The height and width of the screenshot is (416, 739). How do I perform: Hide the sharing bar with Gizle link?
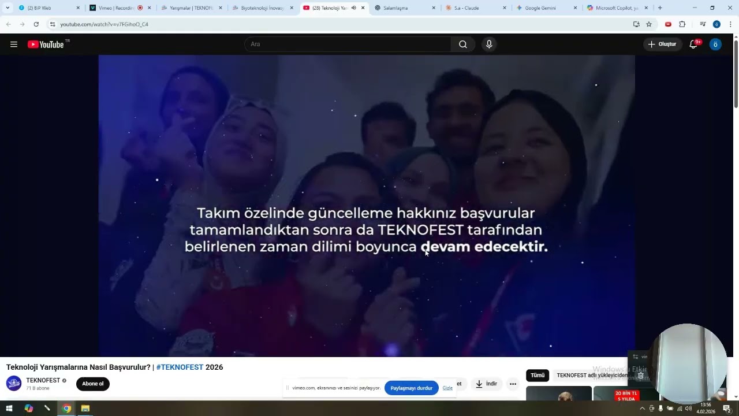tap(447, 388)
